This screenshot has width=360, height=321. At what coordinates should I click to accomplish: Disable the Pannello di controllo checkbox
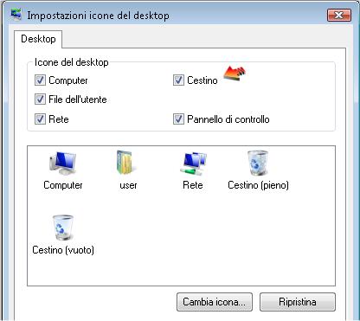[178, 119]
